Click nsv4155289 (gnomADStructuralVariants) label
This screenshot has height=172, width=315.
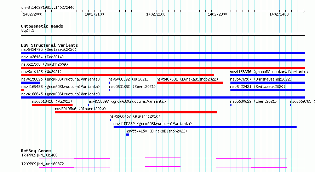pos(153,124)
